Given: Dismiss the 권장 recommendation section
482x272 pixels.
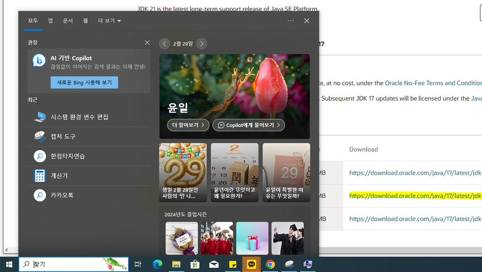Looking at the screenshot, I should point(147,43).
